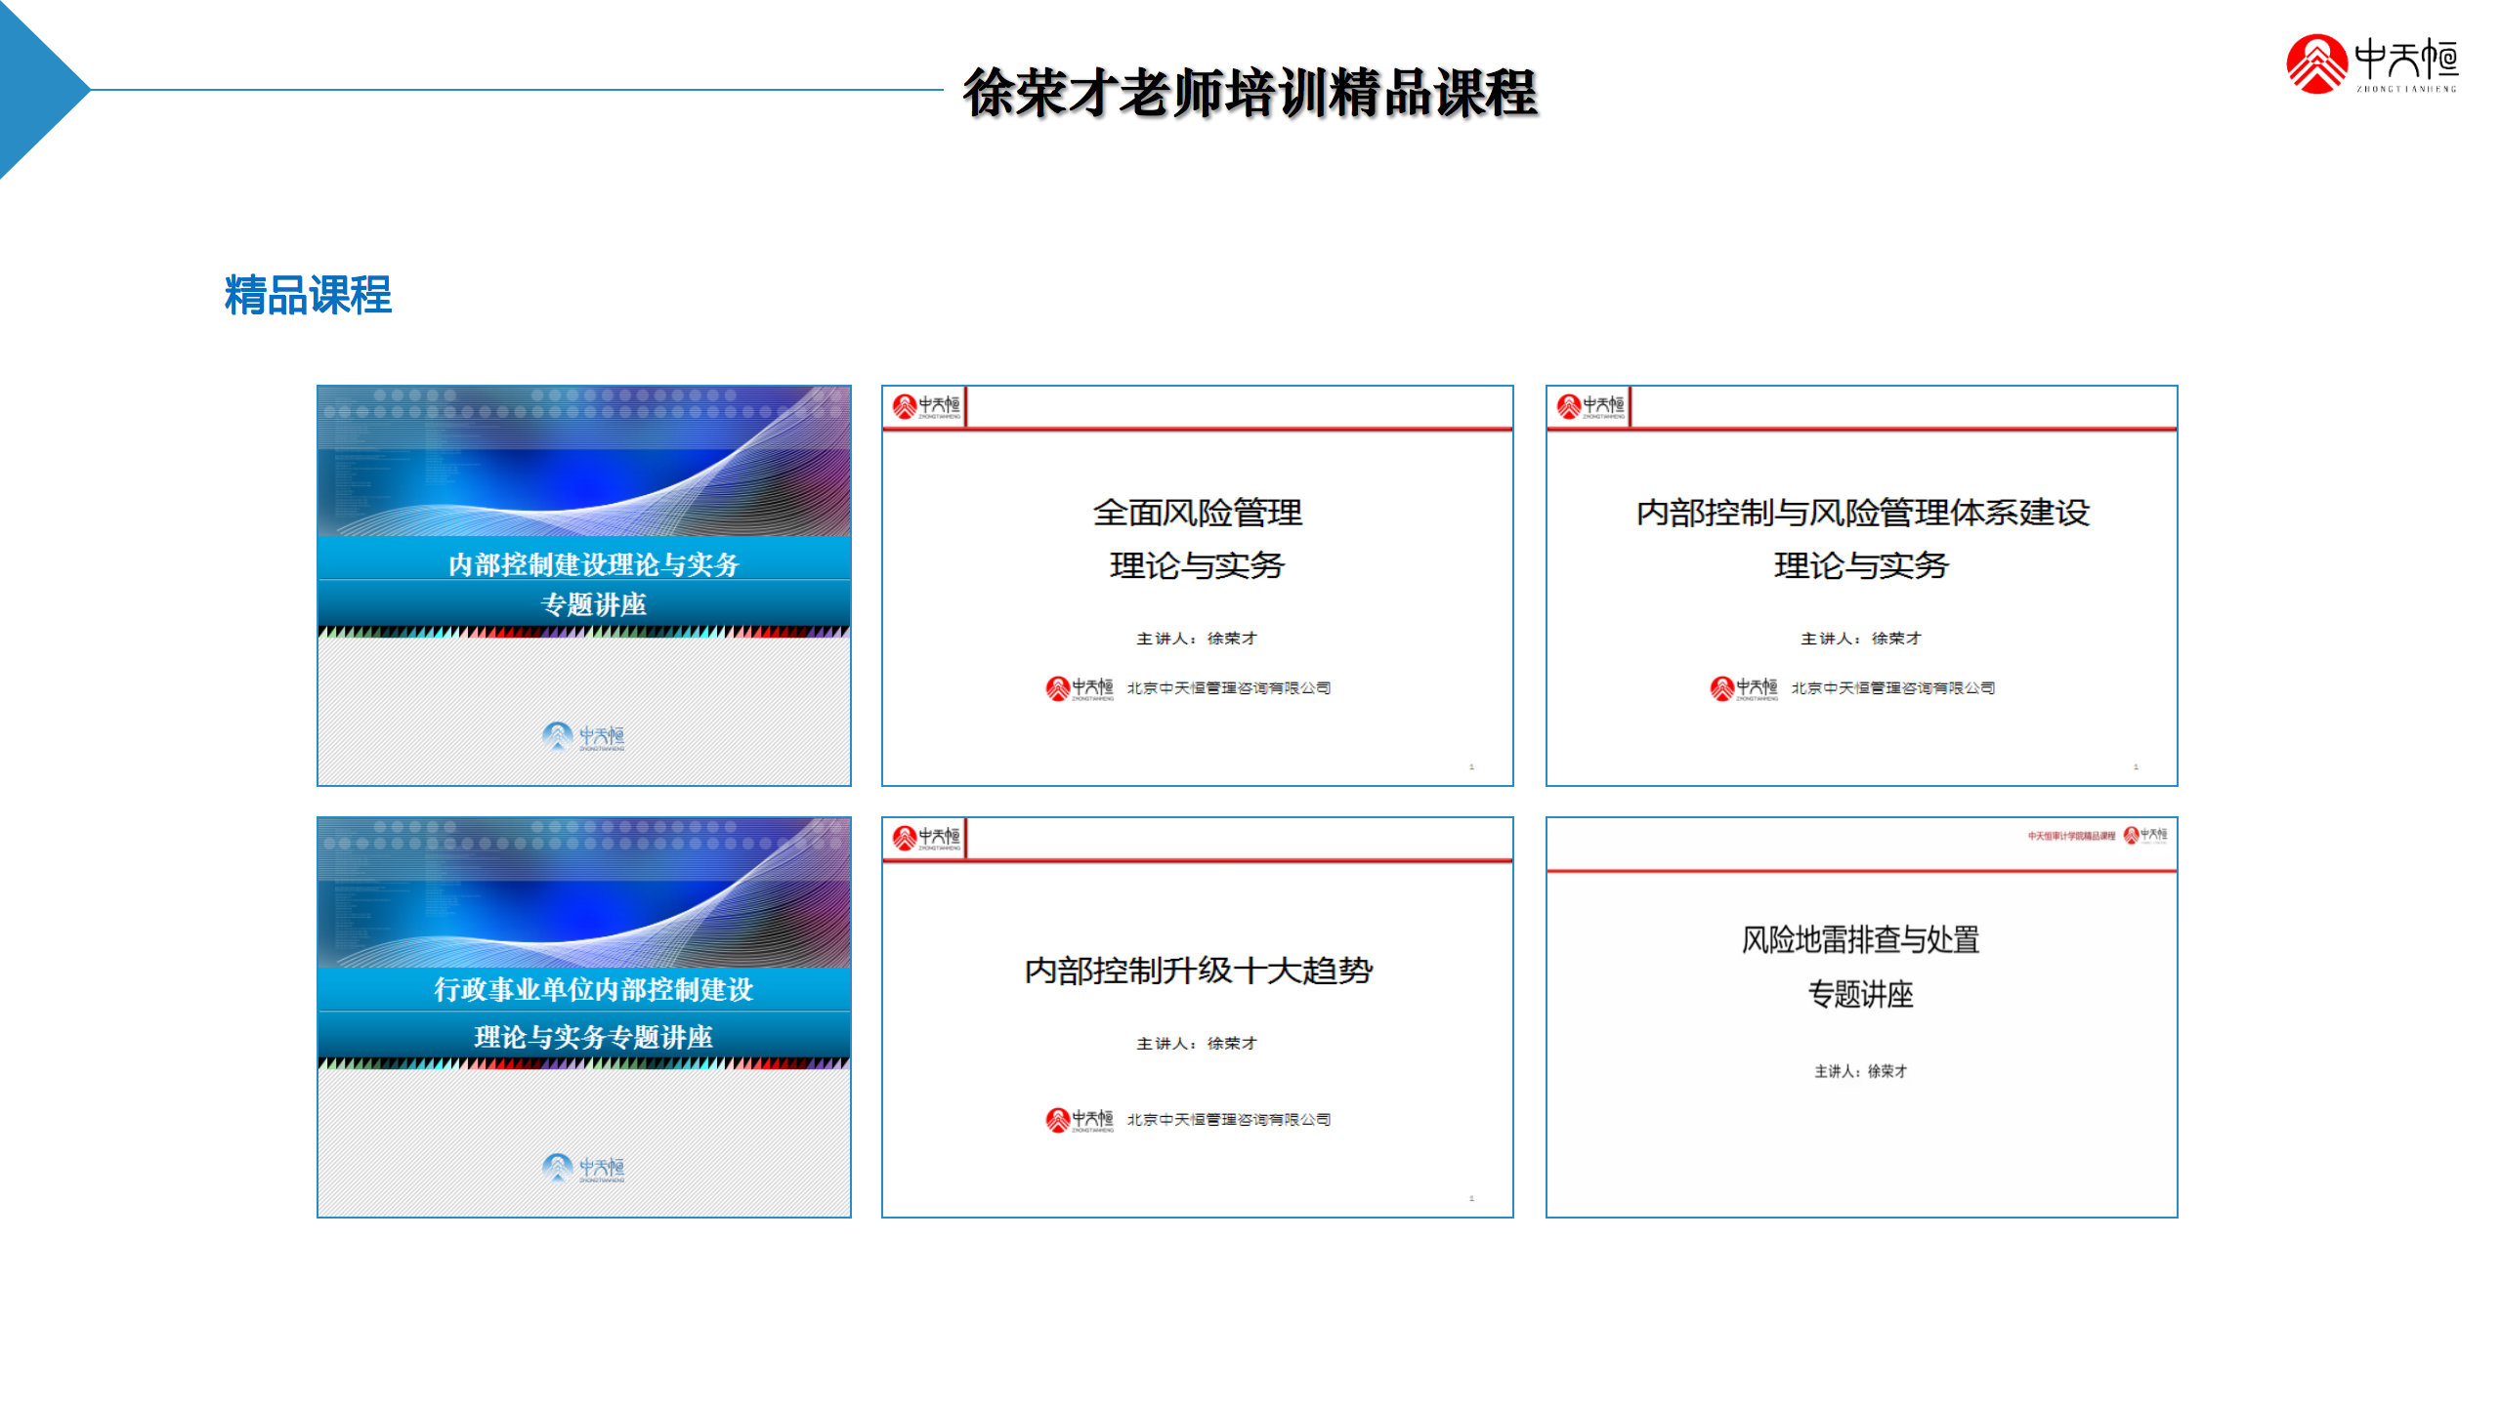Click 主讲人：徐荣才 in 内部控制升级十大趋势 slide
The height and width of the screenshot is (1406, 2501).
(1197, 1043)
